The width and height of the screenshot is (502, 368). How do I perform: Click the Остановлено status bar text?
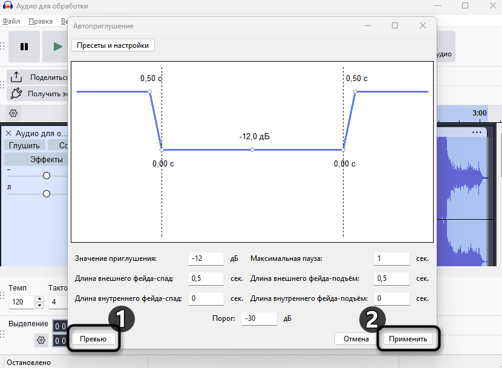pos(29,362)
